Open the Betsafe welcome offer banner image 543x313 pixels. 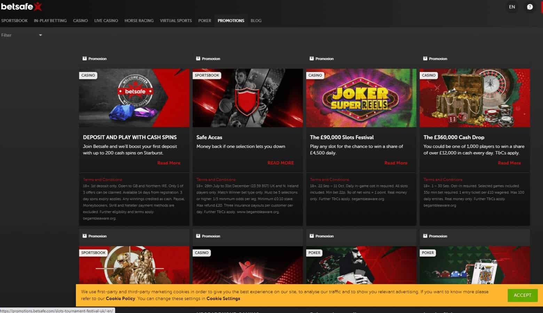[x=134, y=98]
